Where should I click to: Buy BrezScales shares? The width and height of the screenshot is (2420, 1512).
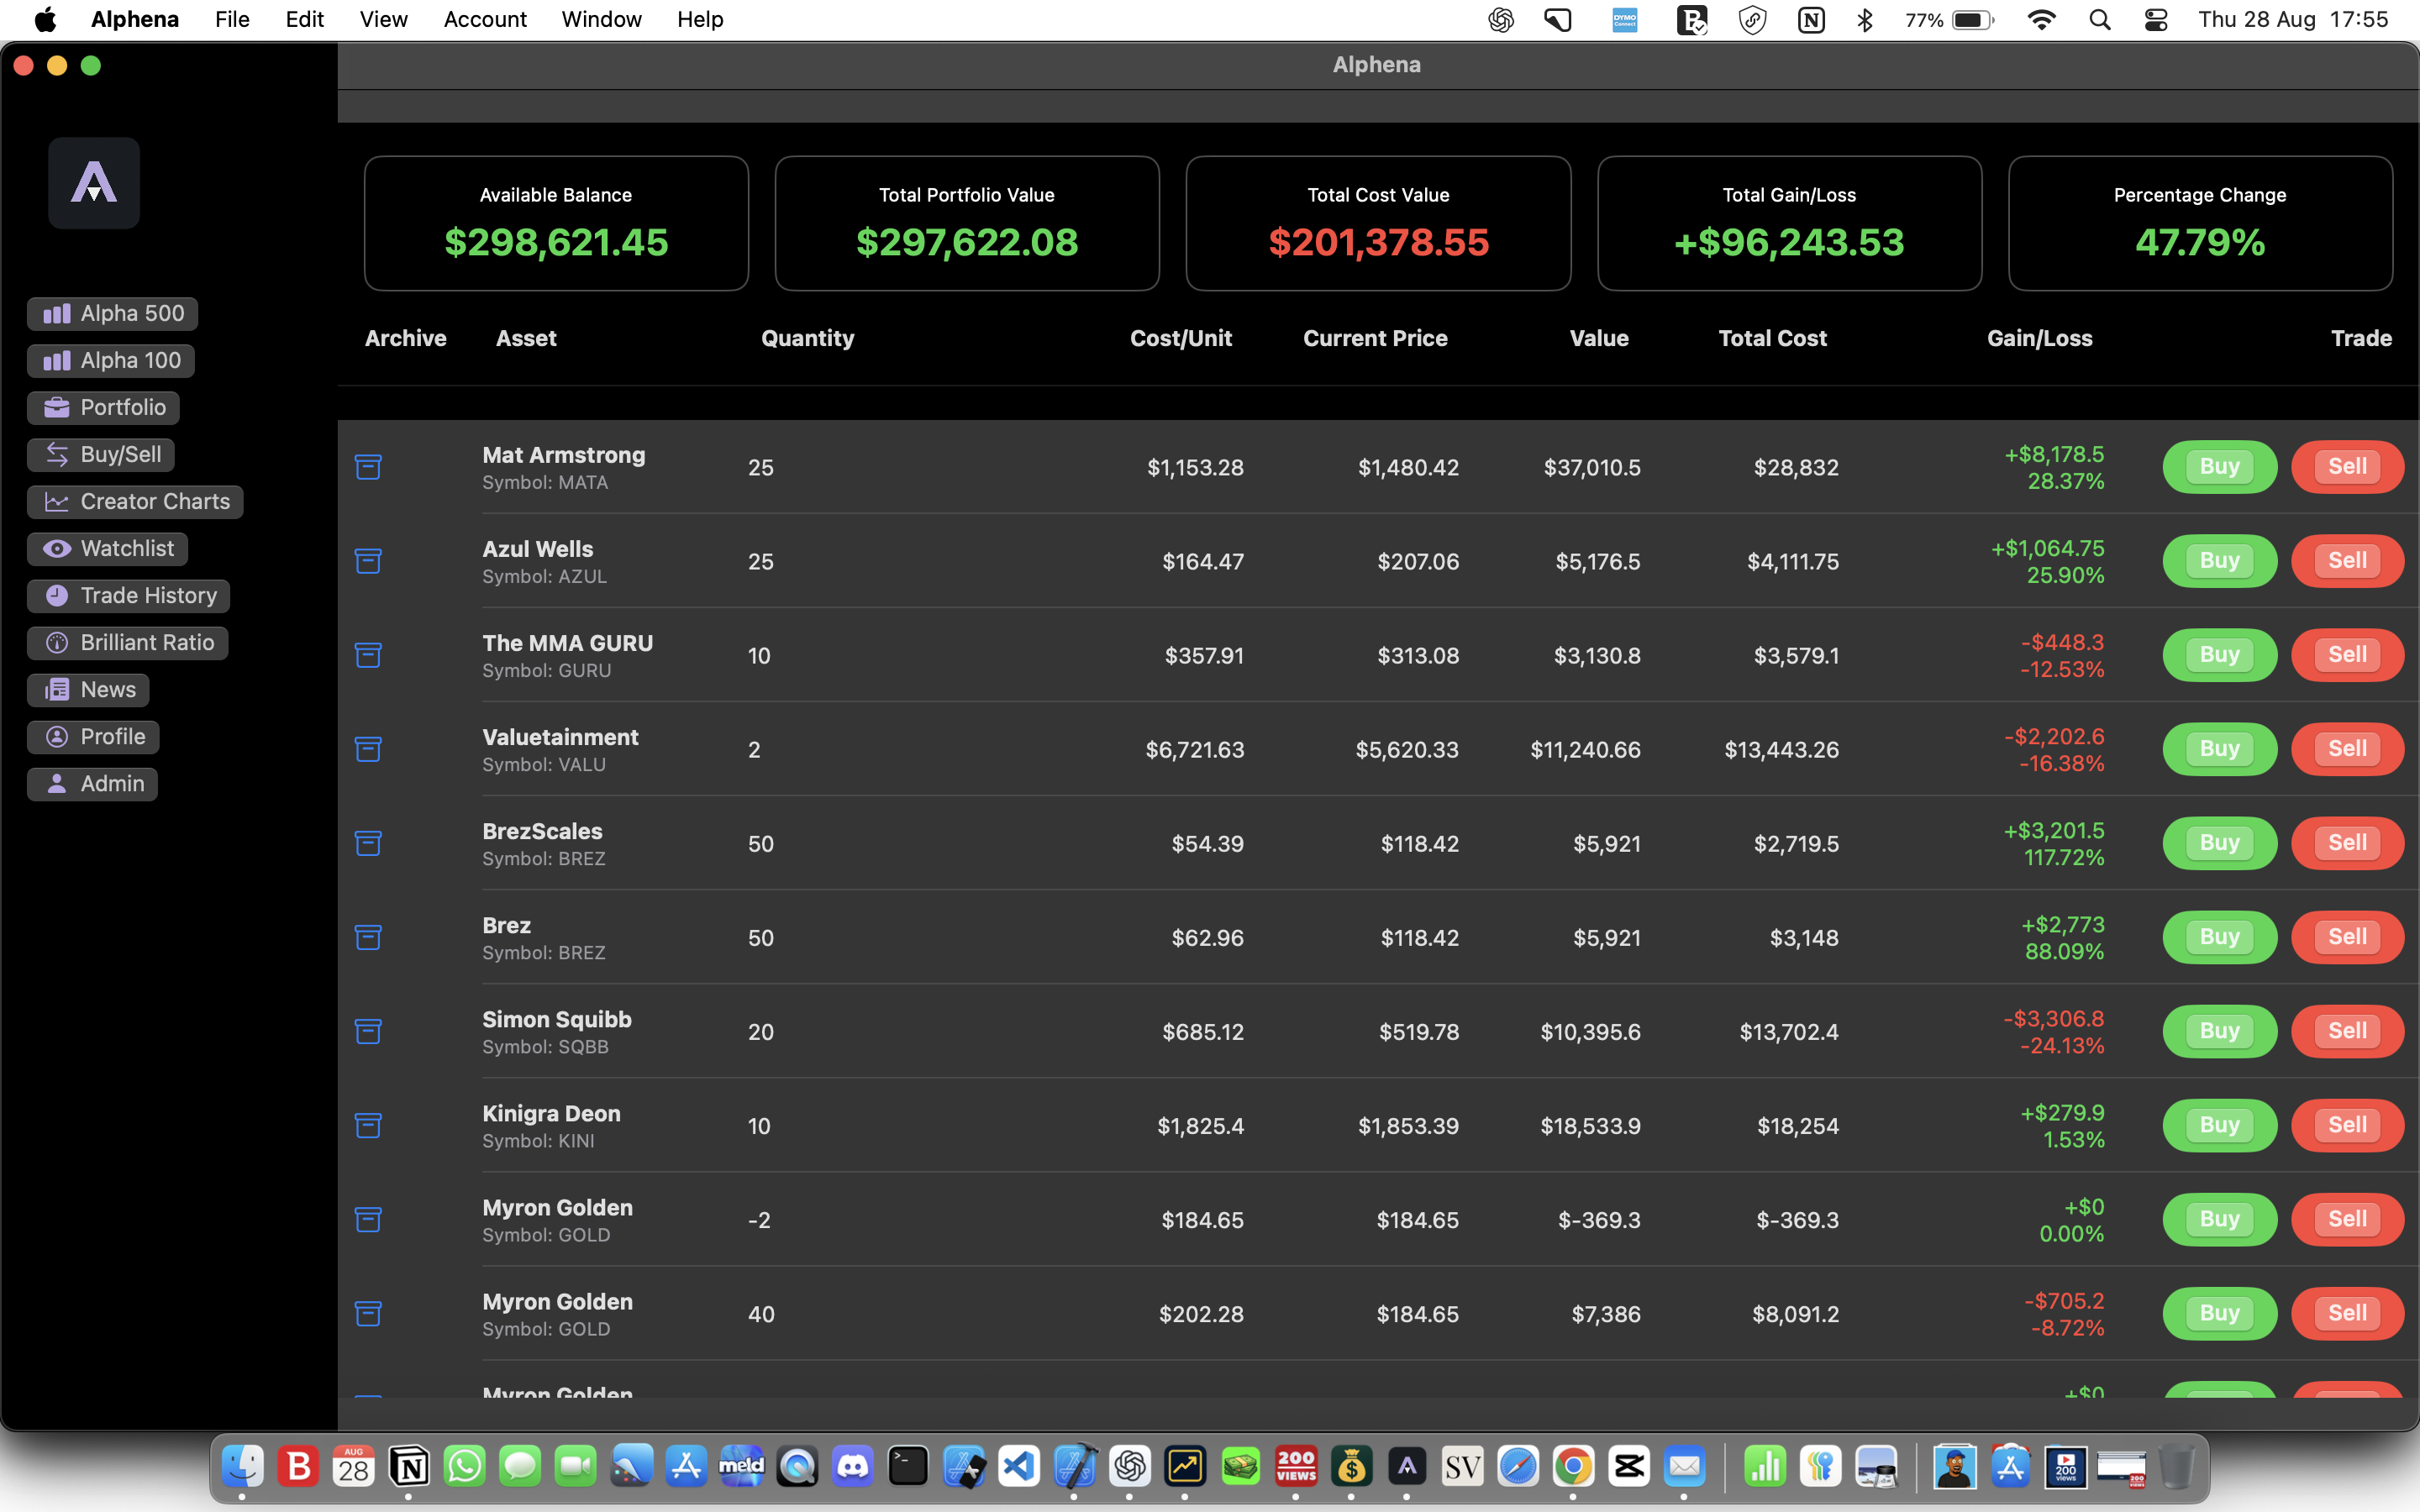click(2219, 843)
